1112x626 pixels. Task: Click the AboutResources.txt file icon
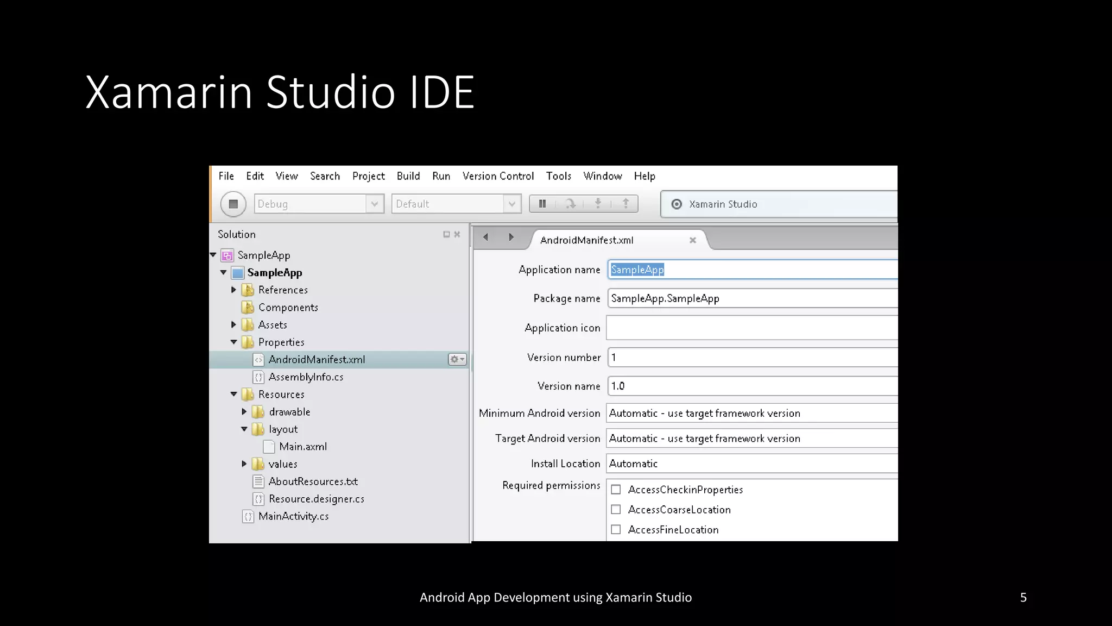[258, 481]
